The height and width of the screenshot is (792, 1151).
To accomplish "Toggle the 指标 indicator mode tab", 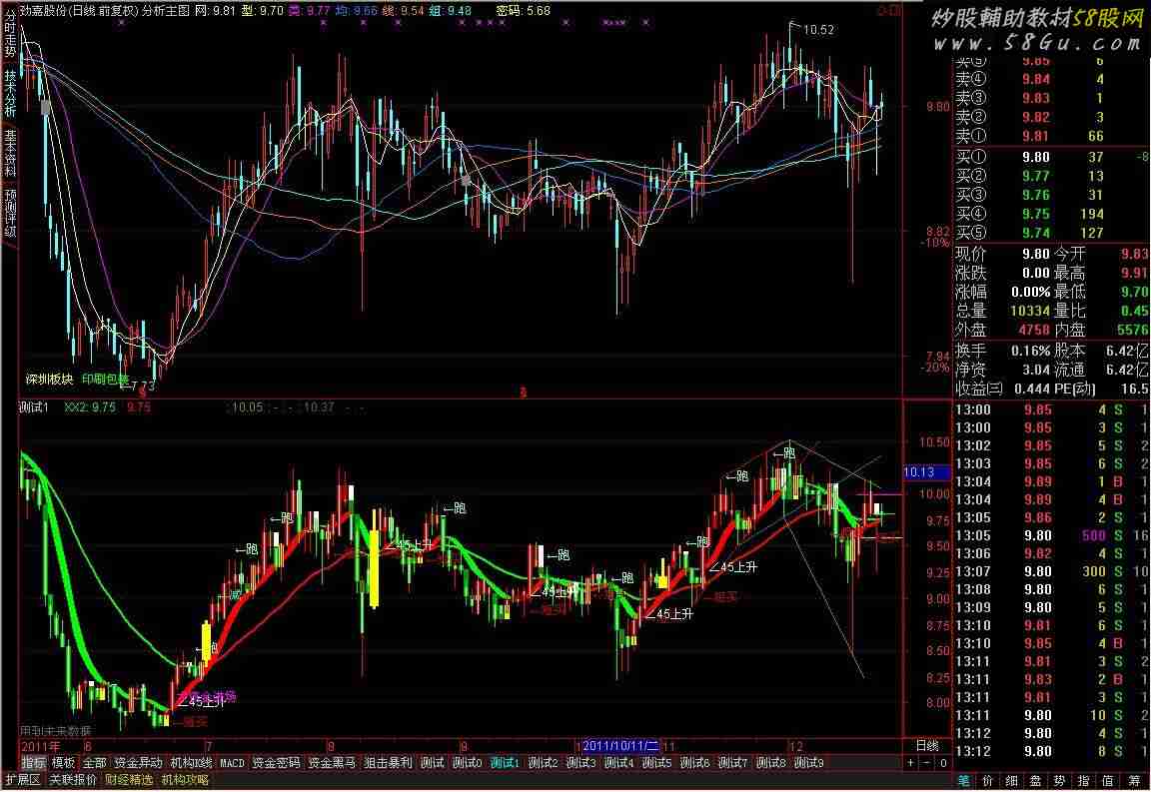I will tap(34, 763).
